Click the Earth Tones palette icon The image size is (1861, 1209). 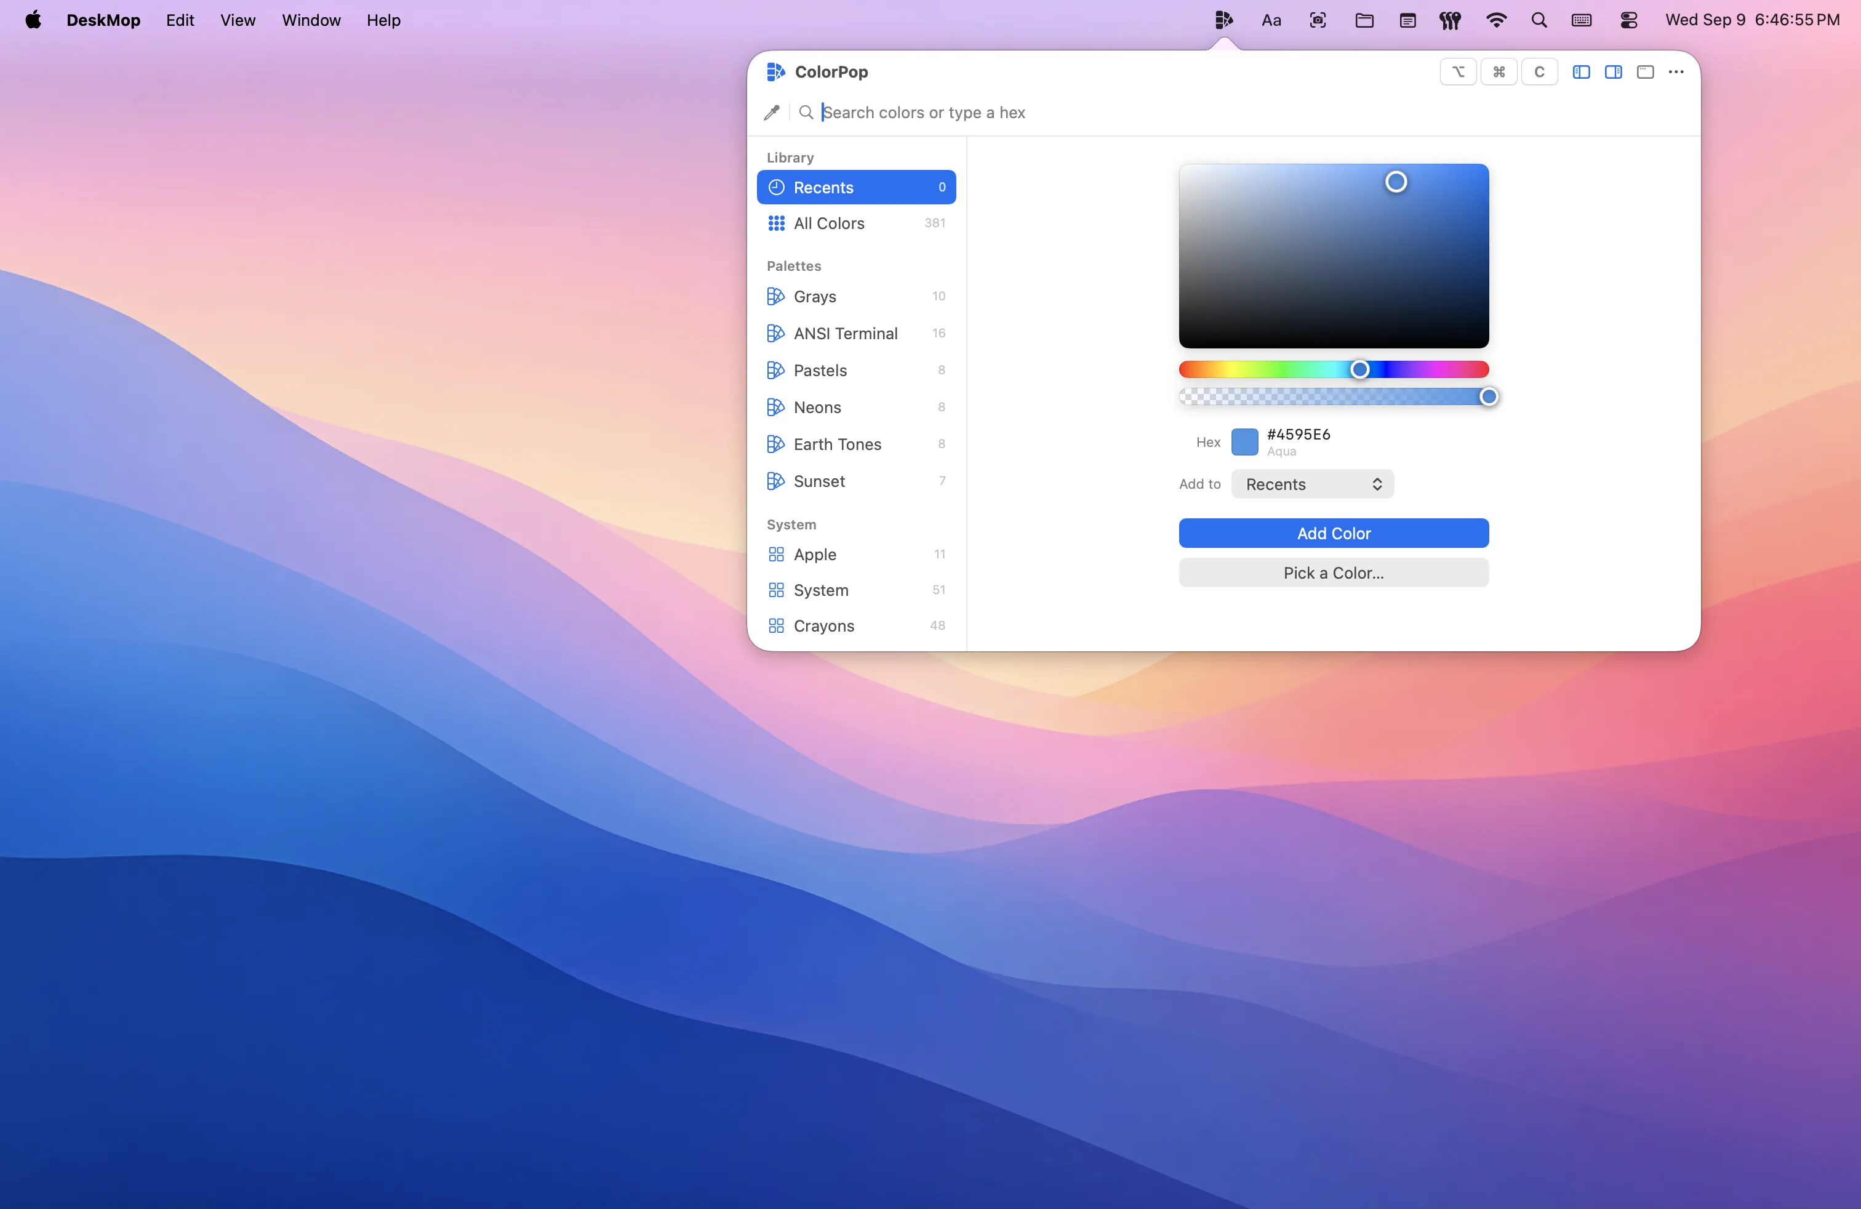(x=775, y=444)
